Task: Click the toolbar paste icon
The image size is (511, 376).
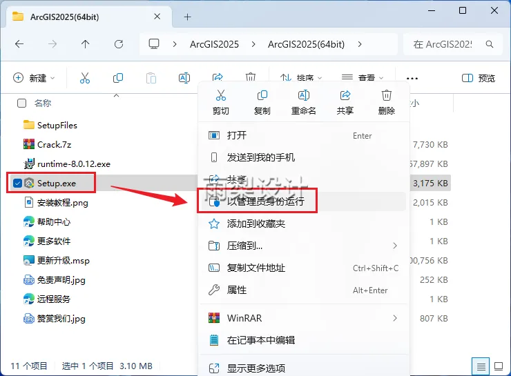Action: [151, 78]
